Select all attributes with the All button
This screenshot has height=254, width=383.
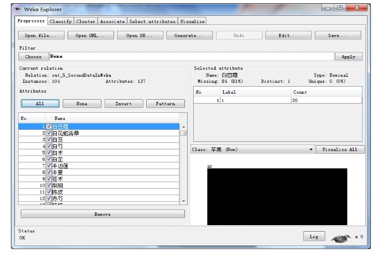[40, 104]
